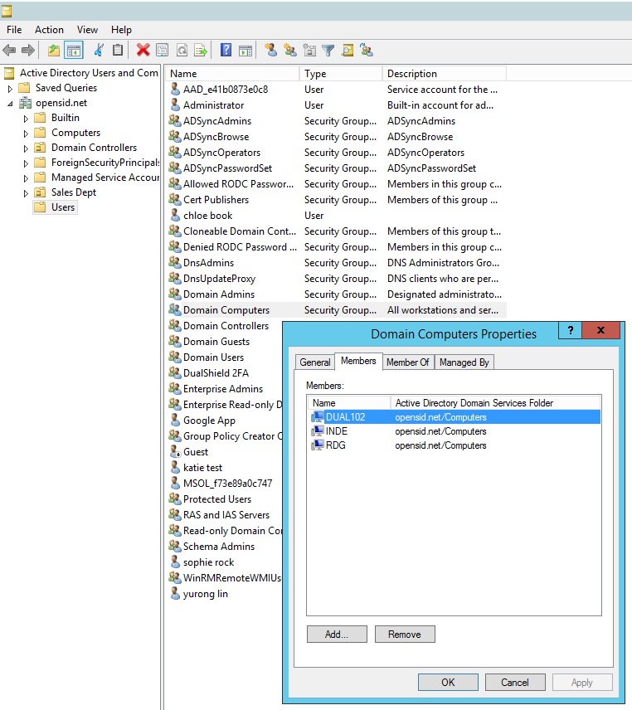Click the Add... button
This screenshot has height=710, width=632.
(337, 635)
